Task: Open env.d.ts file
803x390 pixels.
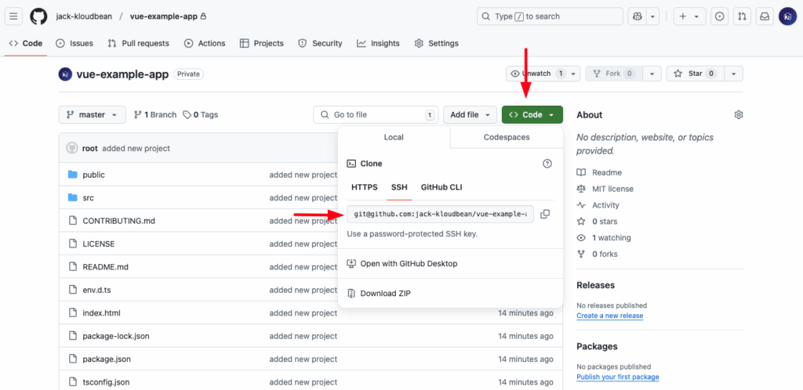Action: click(96, 290)
